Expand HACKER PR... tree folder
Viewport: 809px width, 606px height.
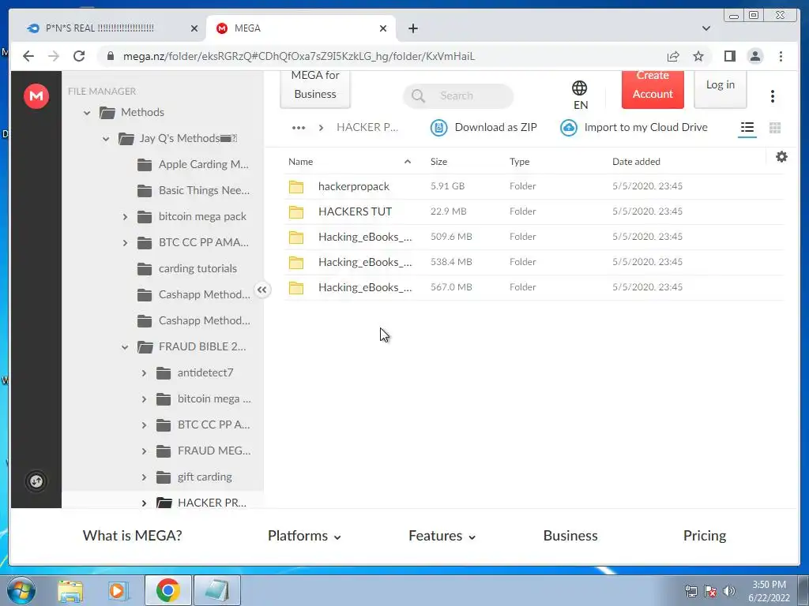tap(144, 503)
